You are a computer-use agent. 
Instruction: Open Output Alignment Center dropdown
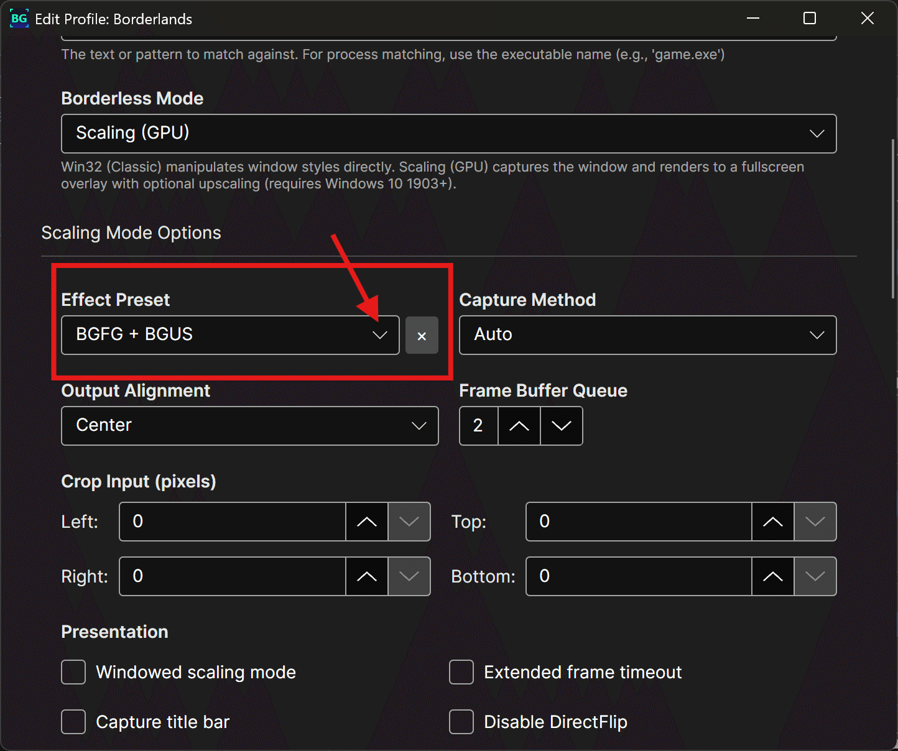point(250,426)
